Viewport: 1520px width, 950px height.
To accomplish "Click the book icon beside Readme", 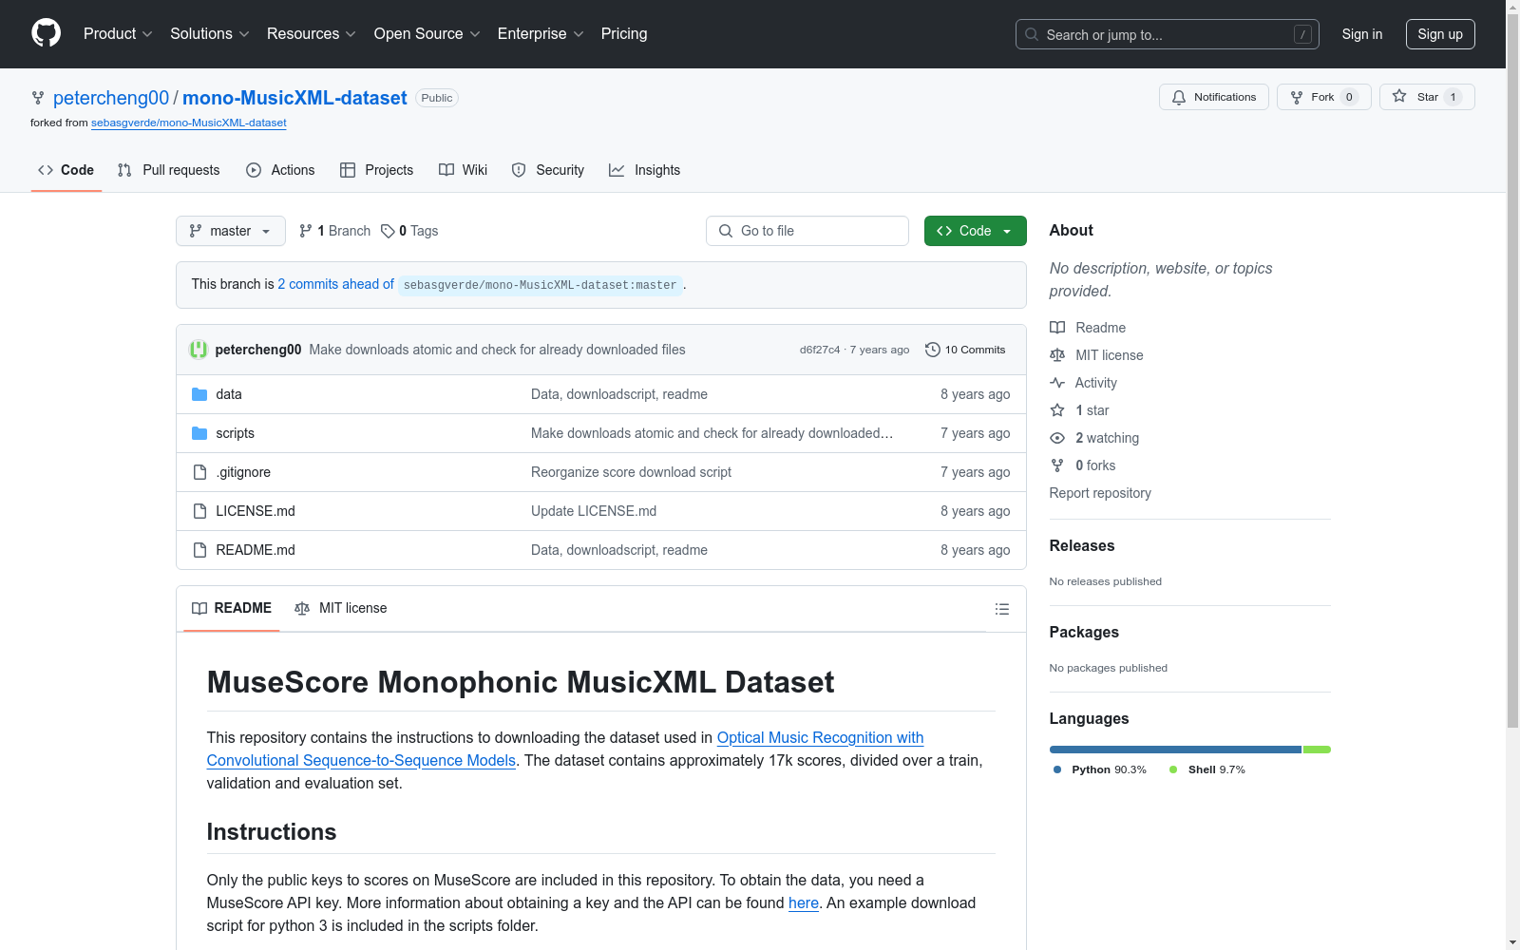I will click(1057, 328).
